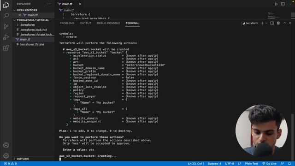Open the terminal launch profile dropdown
295x166 pixels.
click(266, 23)
